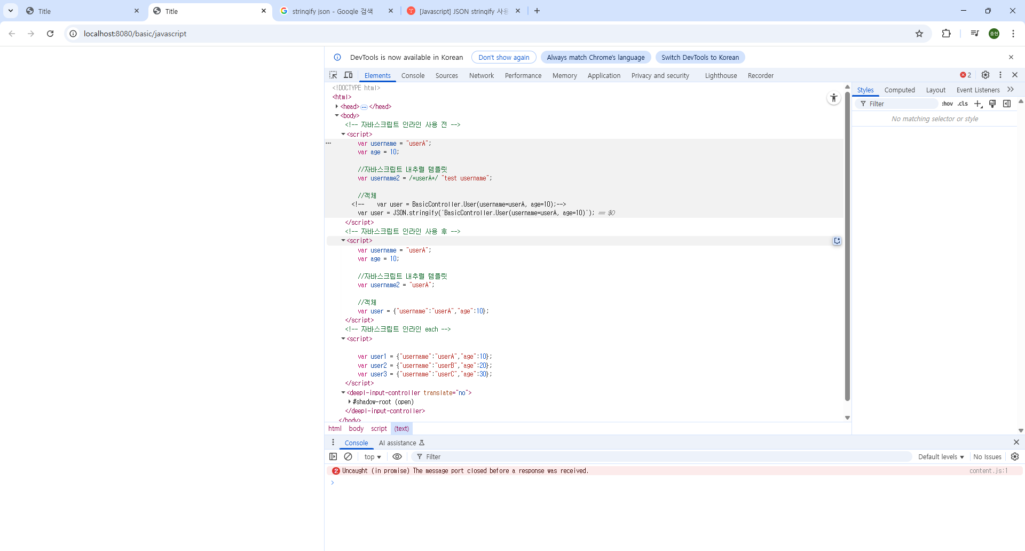Click the Switch DevTools to Korean button
The image size is (1025, 551).
pyautogui.click(x=700, y=57)
